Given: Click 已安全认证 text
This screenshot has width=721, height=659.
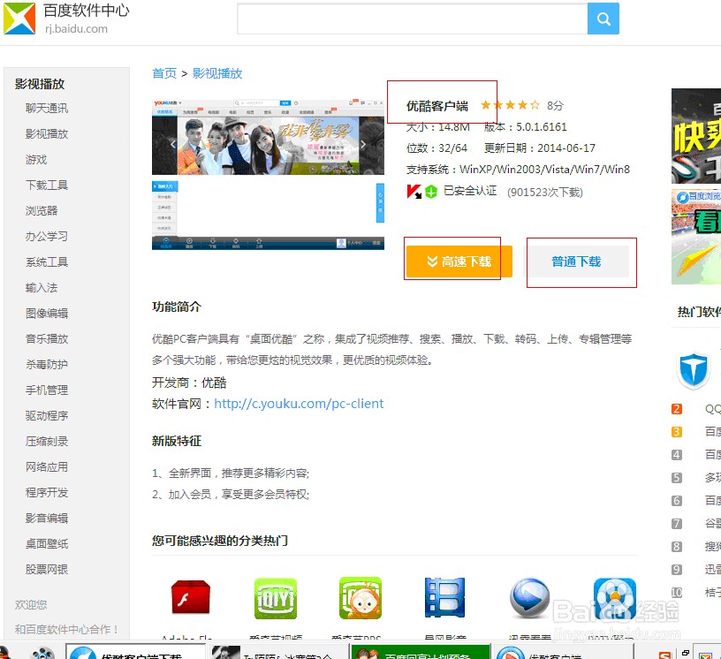Looking at the screenshot, I should (x=470, y=191).
